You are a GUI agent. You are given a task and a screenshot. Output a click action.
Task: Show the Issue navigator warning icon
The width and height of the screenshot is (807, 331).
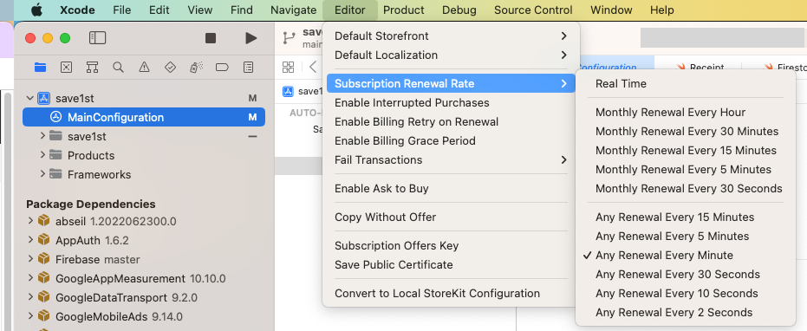[x=144, y=67]
